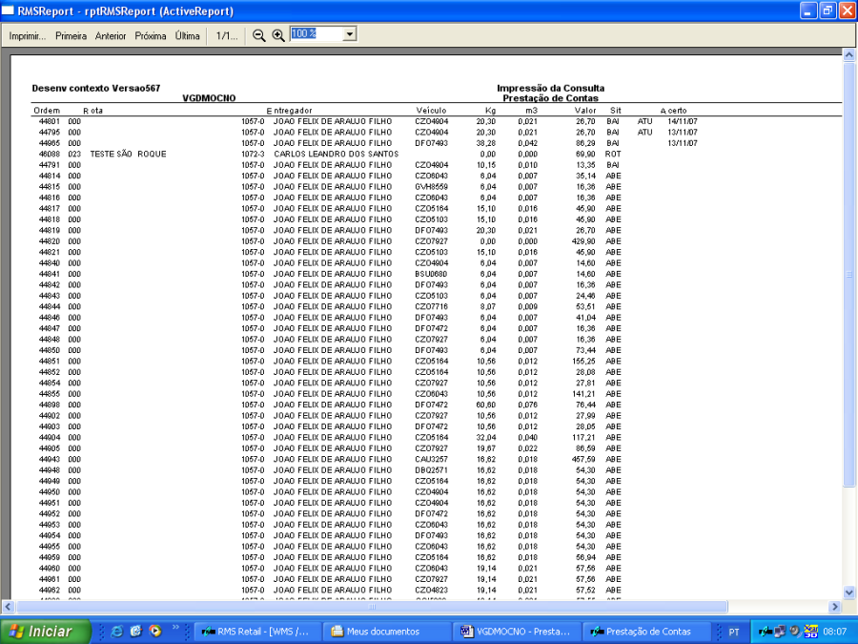This screenshot has width=858, height=644.
Task: Click the first system tray RMS icon
Action: 765,632
